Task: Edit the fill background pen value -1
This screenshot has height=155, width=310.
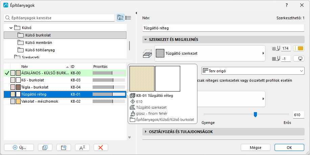Action: (x=286, y=59)
